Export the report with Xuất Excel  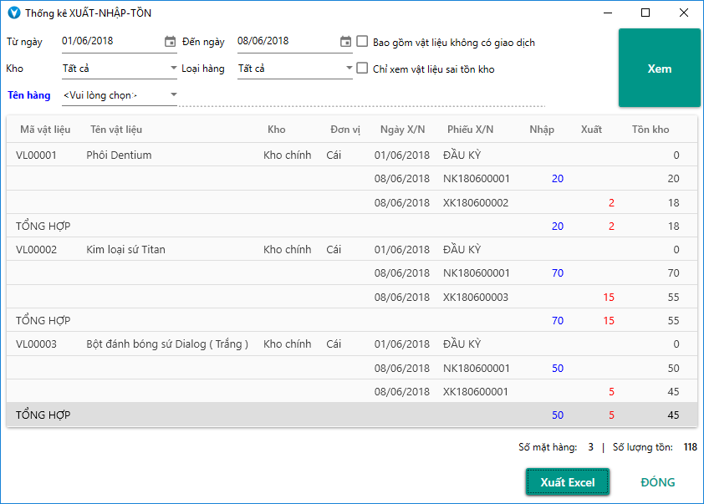coord(567,482)
